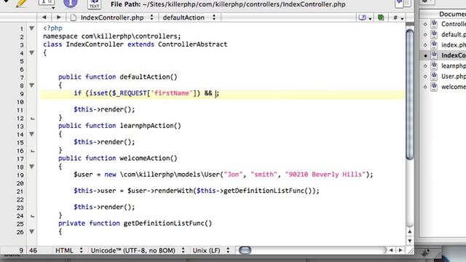Screen dimensions: 466x262
Task: Click the "90210 Beverly Hills" string
Action: point(325,175)
